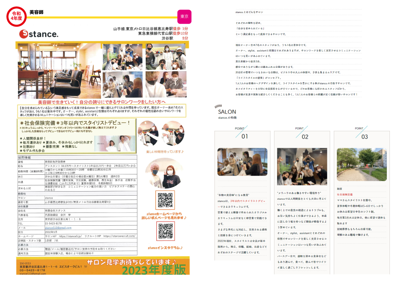Select the 楽しい仲間を待っています orange caption

(x=165, y=151)
